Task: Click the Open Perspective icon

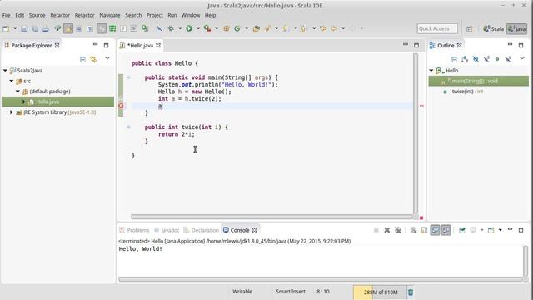Action: (x=470, y=29)
